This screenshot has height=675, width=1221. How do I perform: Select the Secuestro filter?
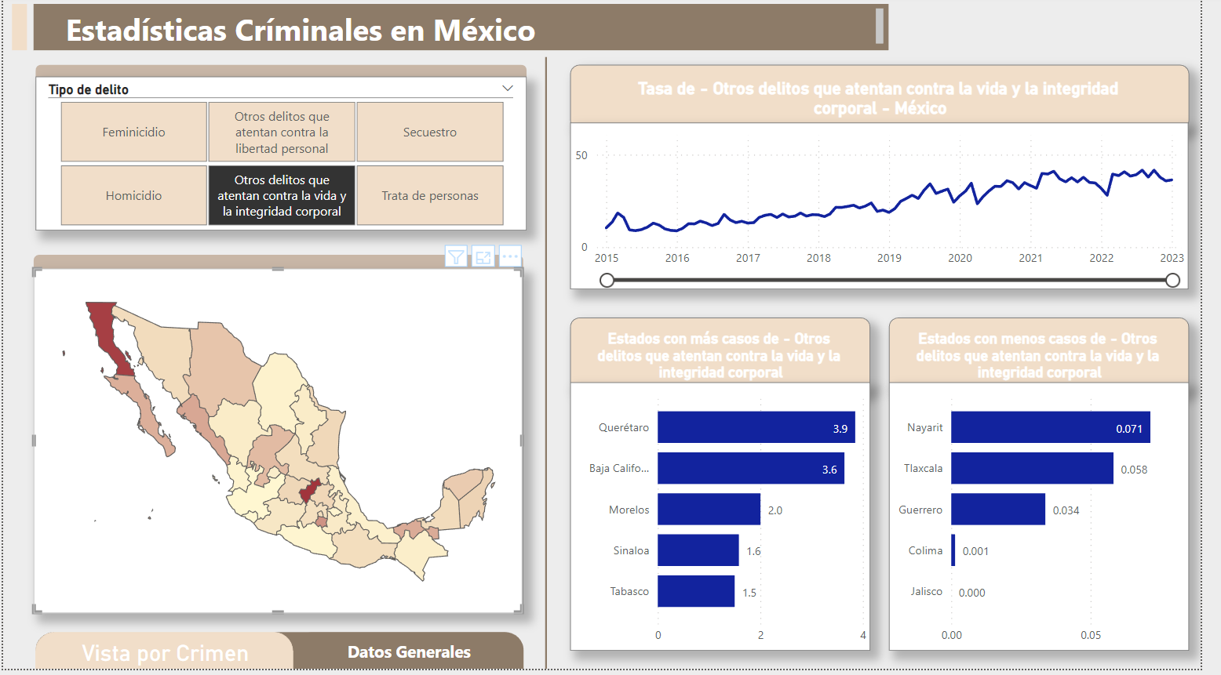(430, 132)
